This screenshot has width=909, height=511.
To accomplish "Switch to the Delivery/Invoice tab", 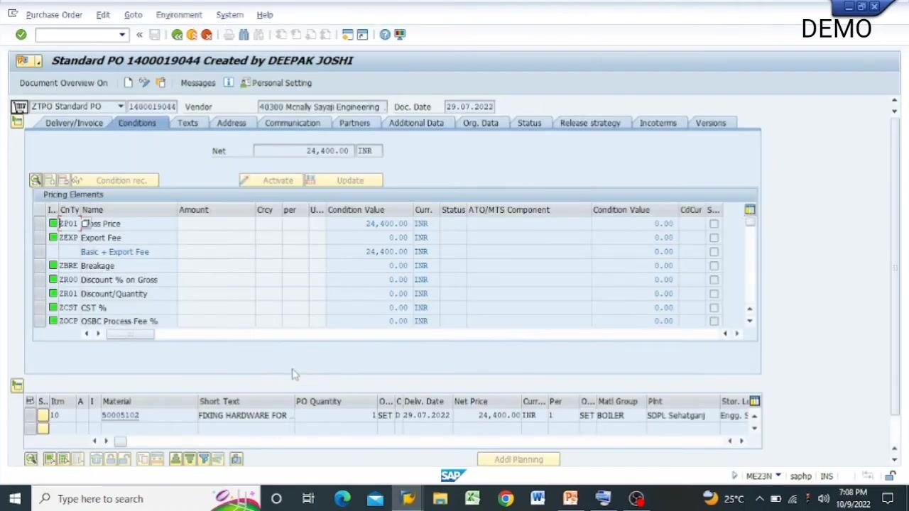I will coord(74,123).
